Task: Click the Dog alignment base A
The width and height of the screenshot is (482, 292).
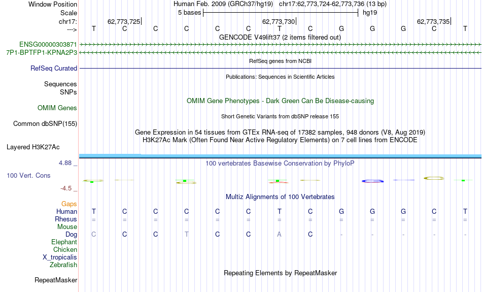Action: pos(279,235)
